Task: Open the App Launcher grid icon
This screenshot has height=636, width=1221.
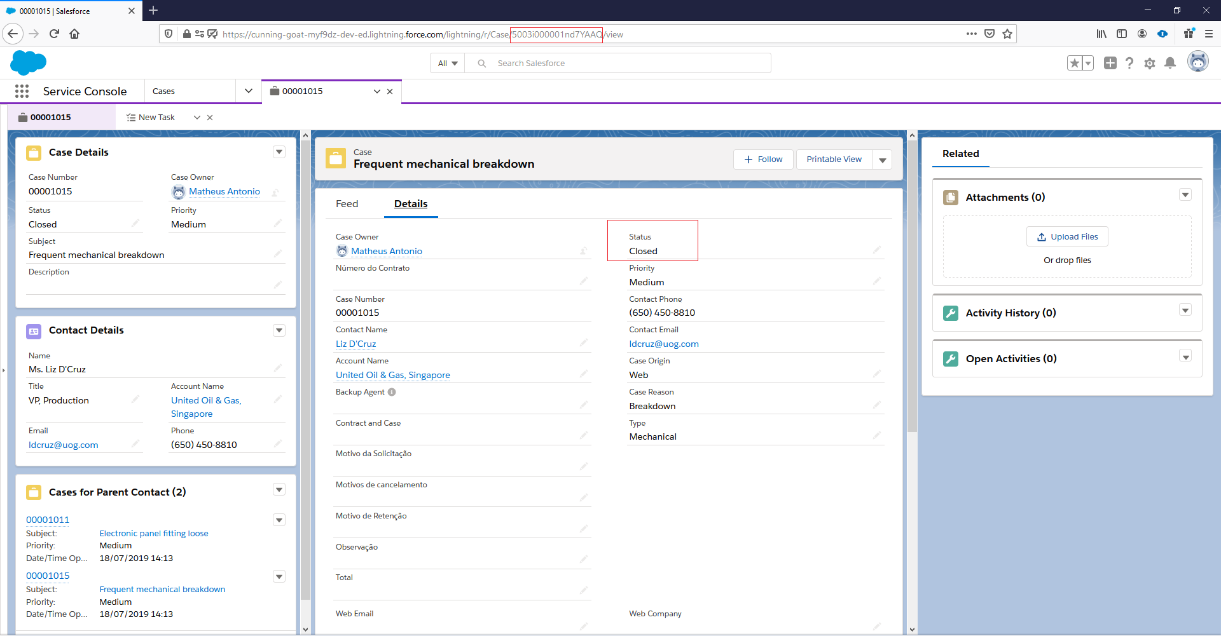Action: tap(22, 91)
